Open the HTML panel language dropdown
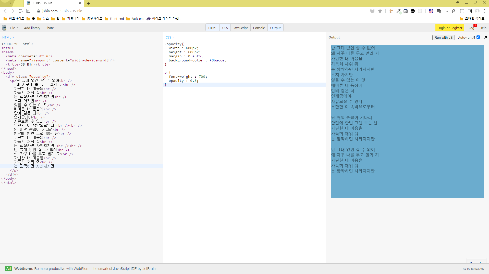The image size is (489, 274). point(8,37)
